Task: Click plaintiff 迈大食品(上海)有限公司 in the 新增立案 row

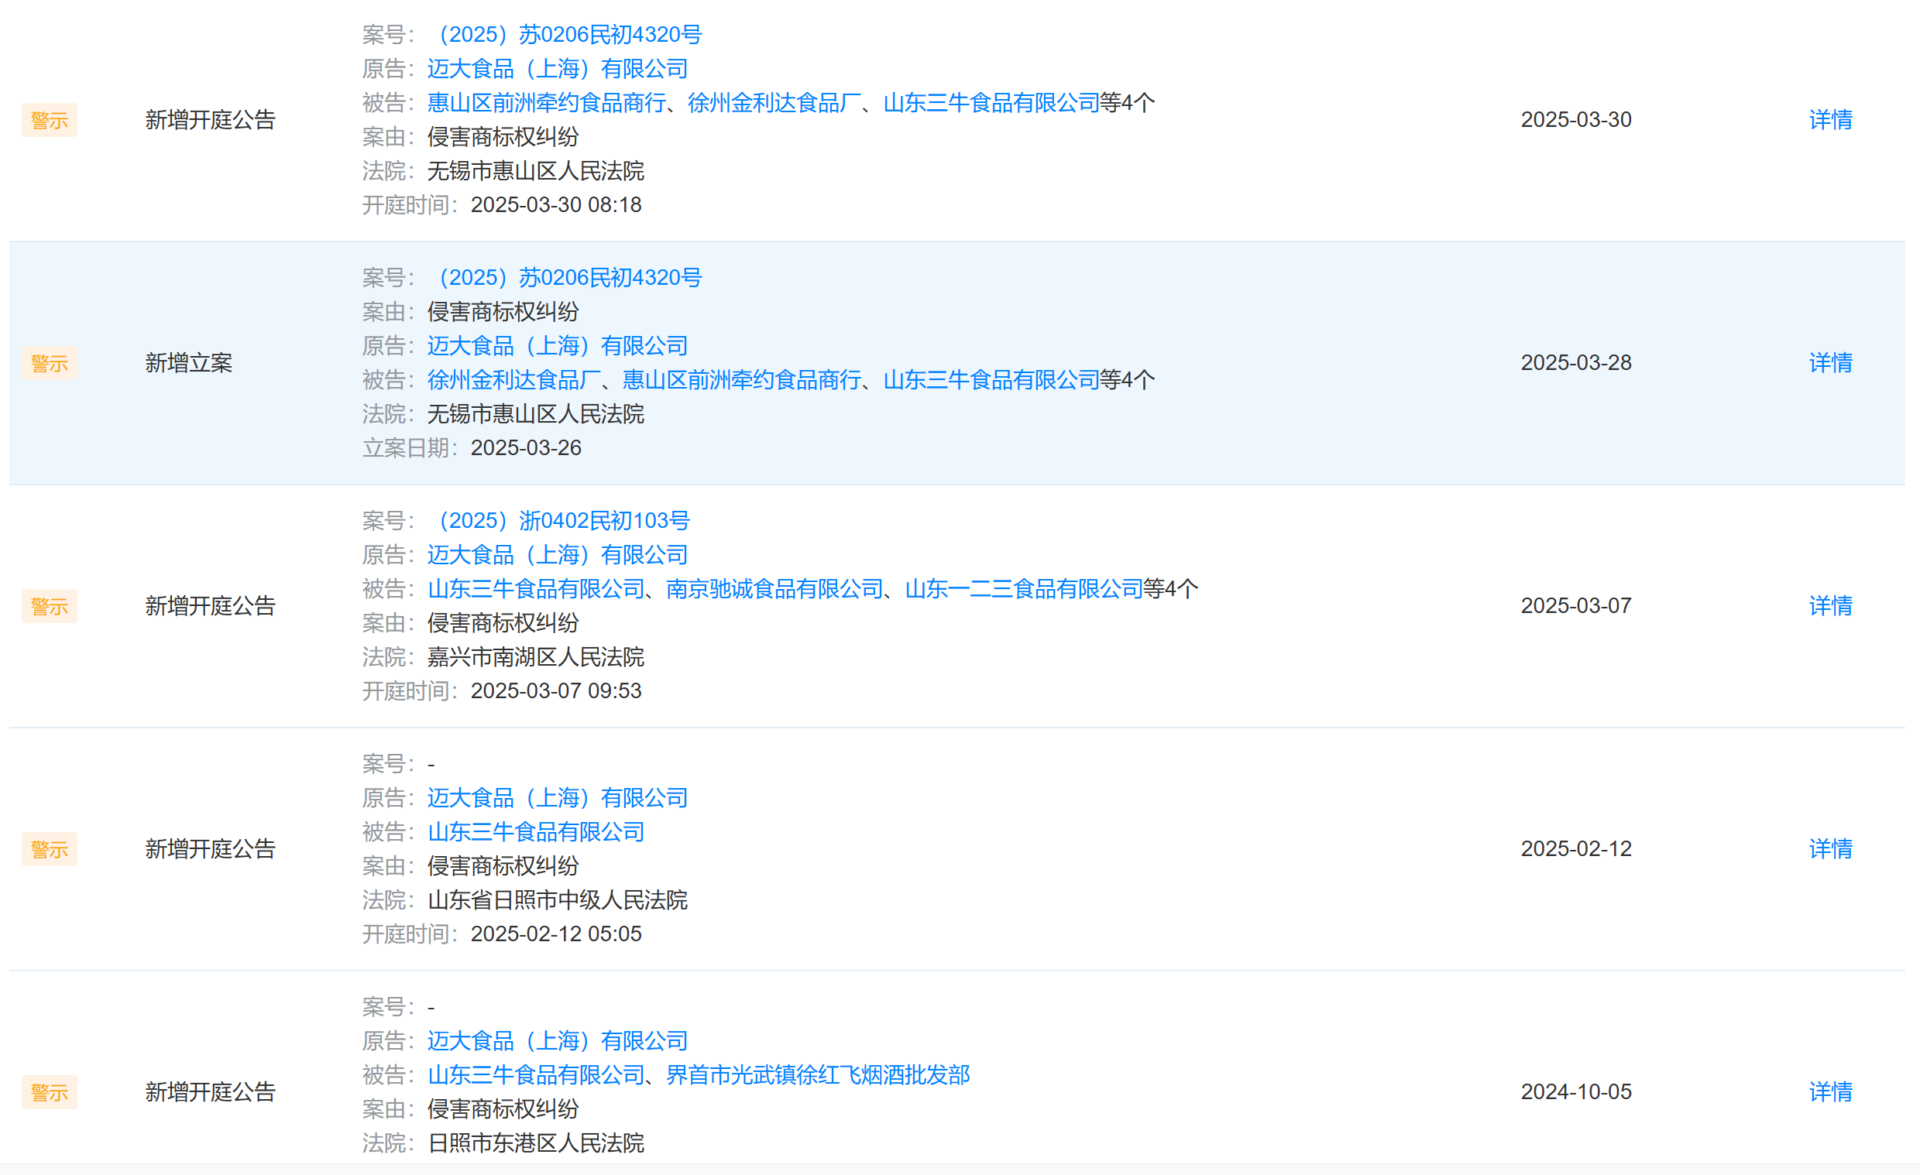Action: click(557, 346)
